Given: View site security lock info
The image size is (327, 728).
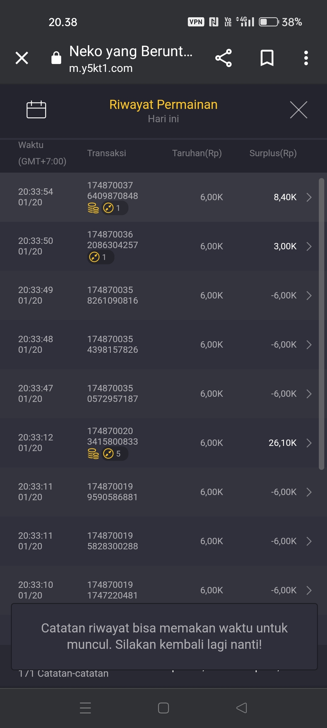Looking at the screenshot, I should point(56,58).
